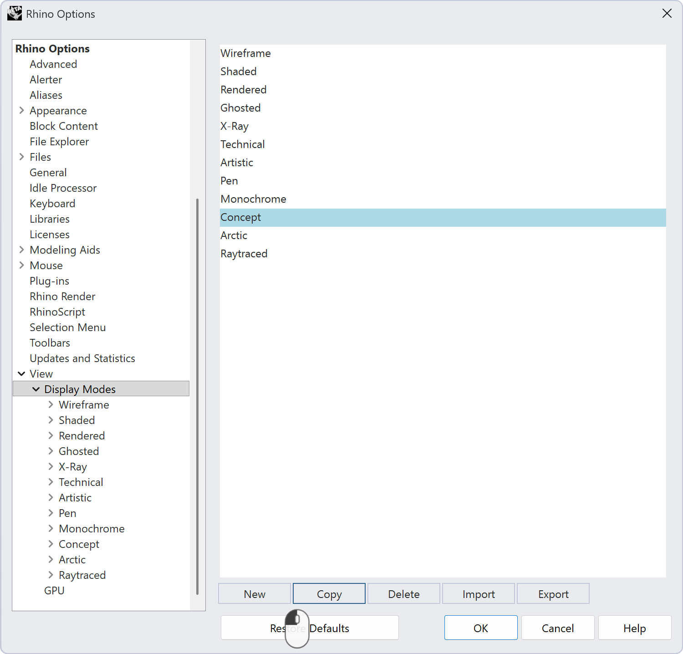Click the Rhino app icon in title bar
683x654 pixels.
14,13
